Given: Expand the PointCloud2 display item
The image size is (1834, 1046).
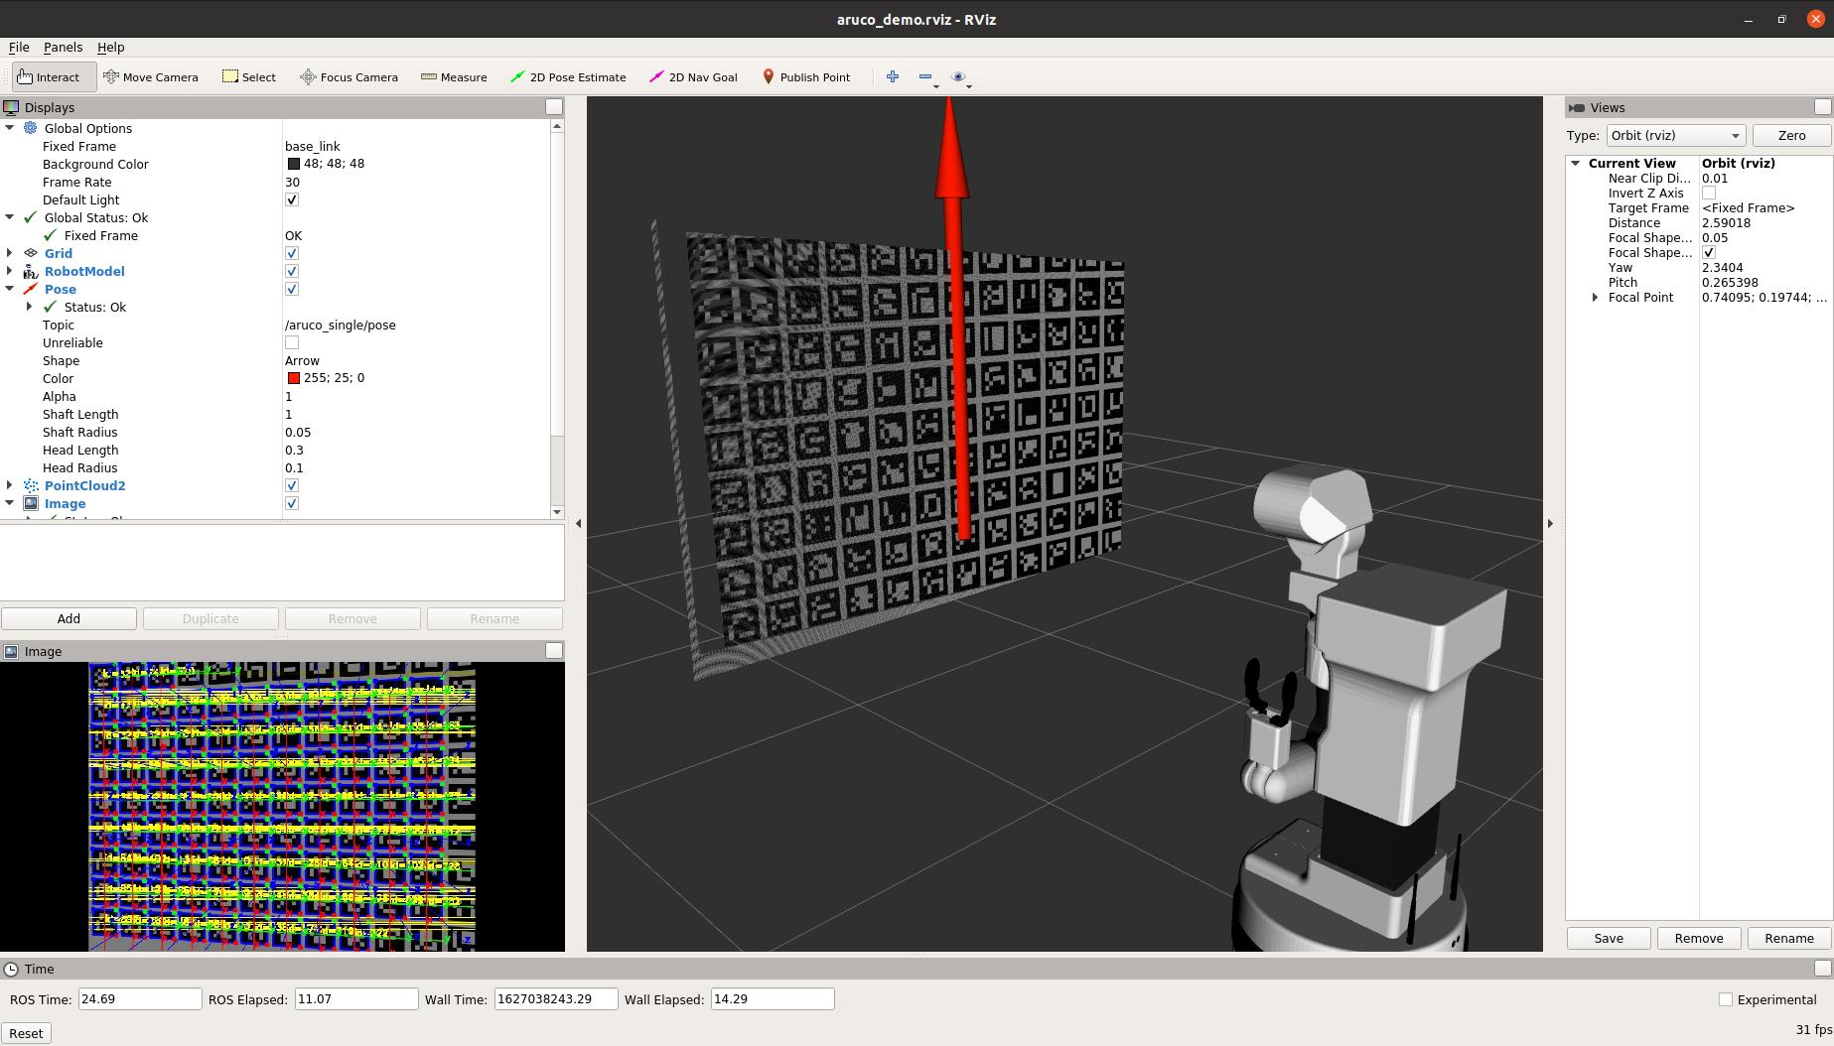Looking at the screenshot, I should [10, 485].
